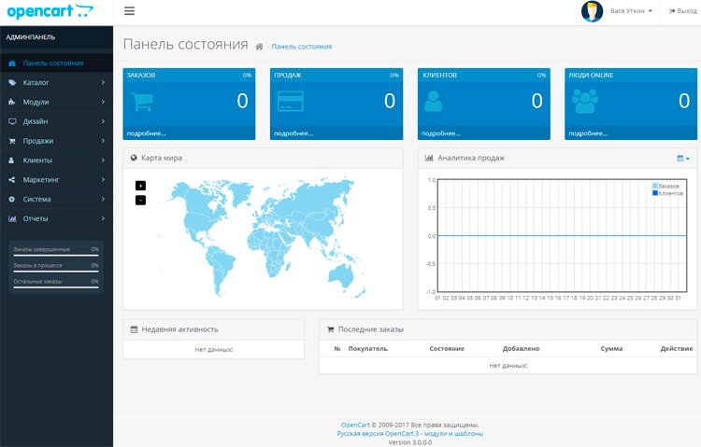The height and width of the screenshot is (447, 701).
Task: Expand the Отчеты sidebar menu
Action: click(x=56, y=218)
